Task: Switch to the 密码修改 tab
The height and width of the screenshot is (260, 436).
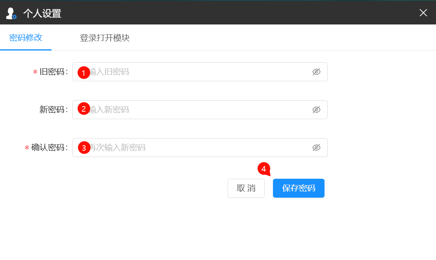Action: pos(26,38)
